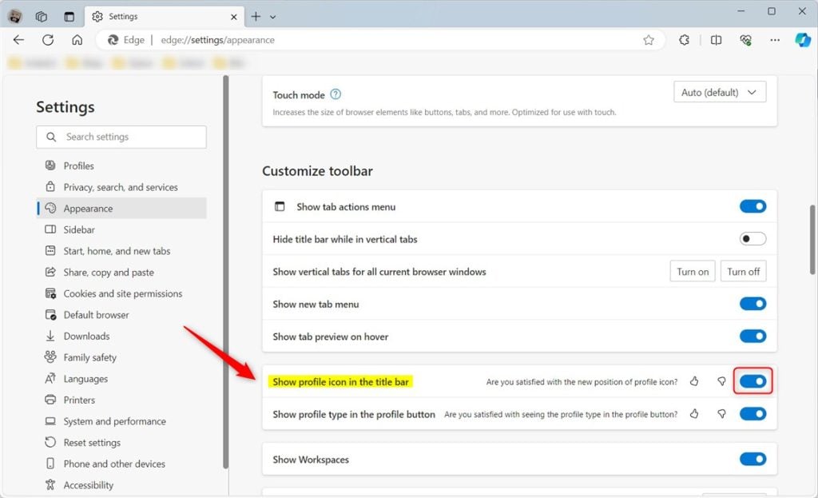
Task: Open the Touch mode Auto (default) dropdown
Action: (x=720, y=92)
